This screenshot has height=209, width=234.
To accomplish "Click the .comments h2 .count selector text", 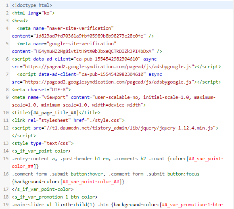I will [x=139, y=159].
